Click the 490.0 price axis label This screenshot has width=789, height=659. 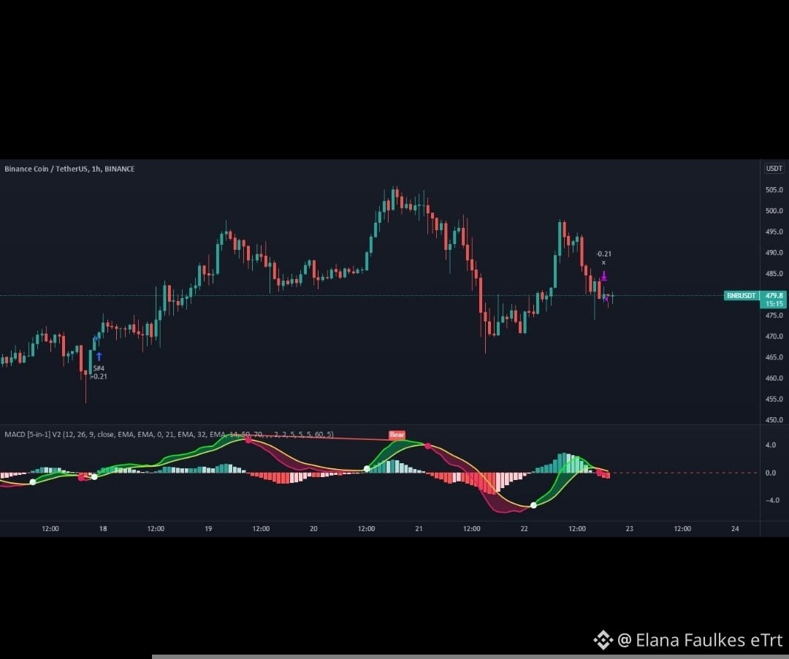[774, 253]
